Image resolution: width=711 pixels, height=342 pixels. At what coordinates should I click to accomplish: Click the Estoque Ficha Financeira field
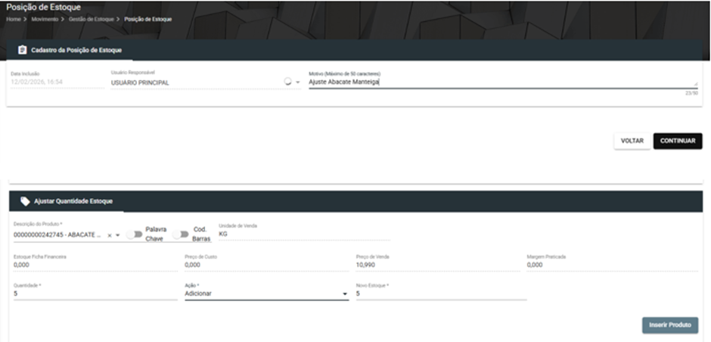click(95, 264)
